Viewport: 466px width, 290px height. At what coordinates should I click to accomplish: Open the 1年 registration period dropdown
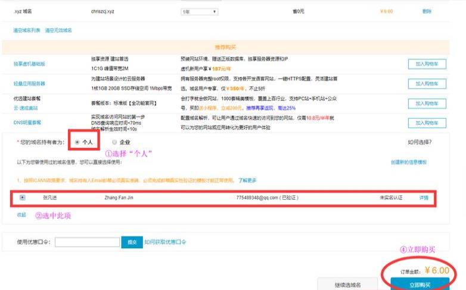pos(200,12)
